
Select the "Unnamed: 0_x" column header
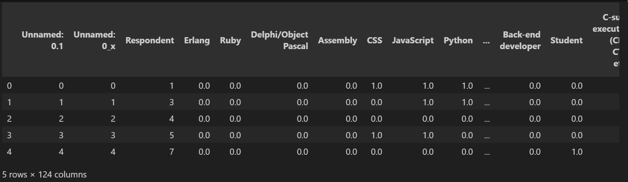[94, 40]
